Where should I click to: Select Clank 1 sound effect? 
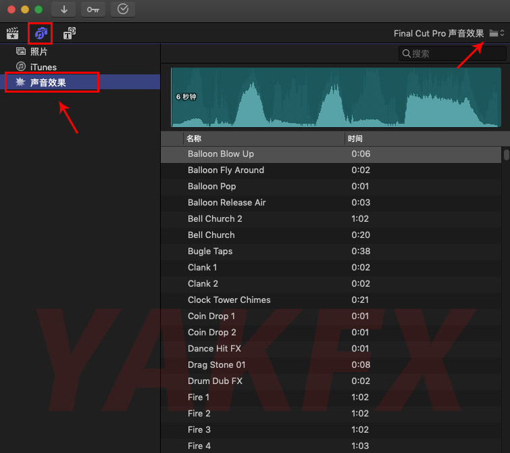point(331,268)
